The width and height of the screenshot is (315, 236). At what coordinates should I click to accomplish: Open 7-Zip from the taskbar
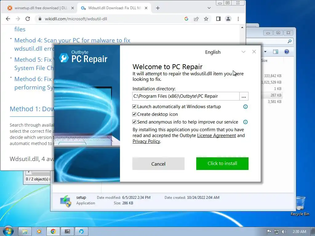(67, 231)
